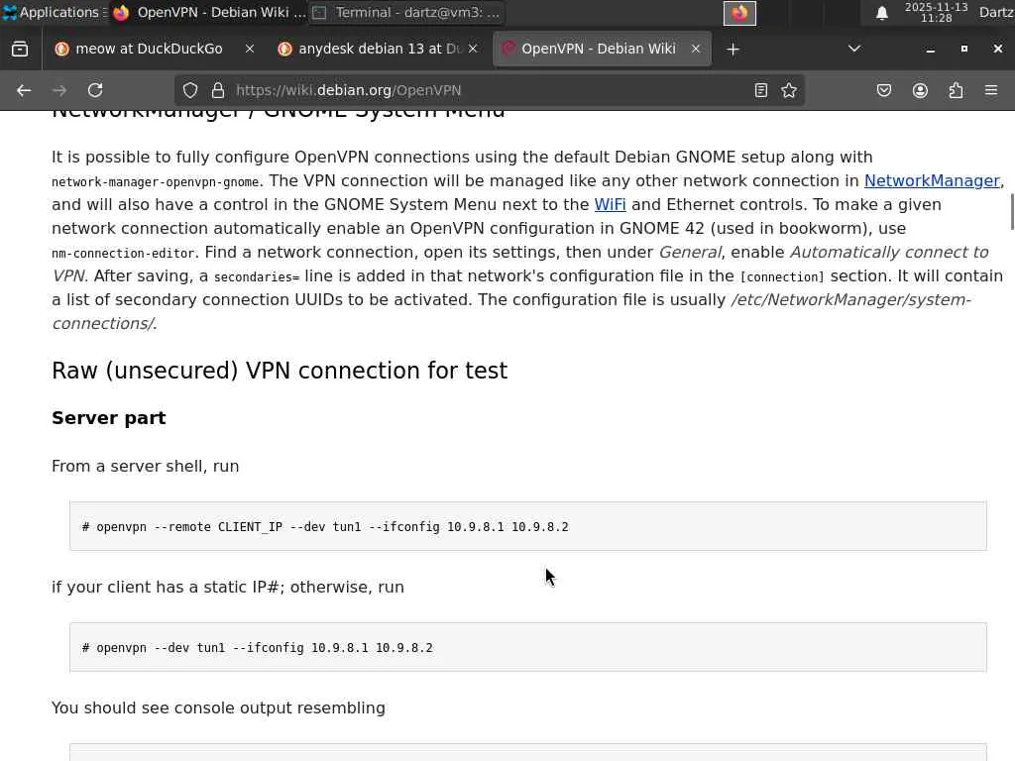Open the Pocket save icon
This screenshot has width=1015, height=761.
click(x=884, y=90)
